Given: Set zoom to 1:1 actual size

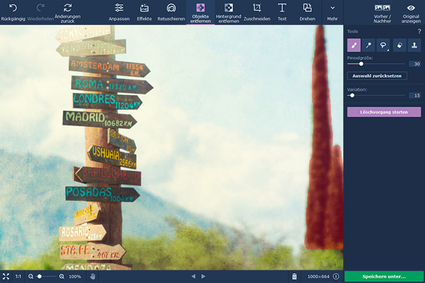Looking at the screenshot, I should point(18,277).
